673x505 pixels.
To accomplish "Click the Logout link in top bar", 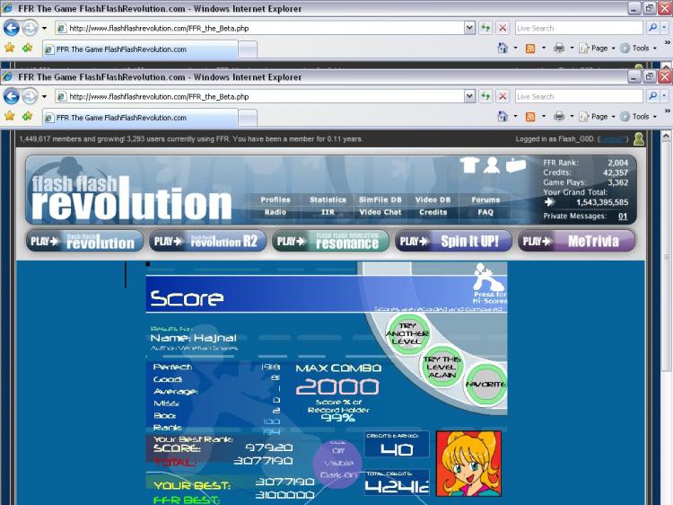I will pyautogui.click(x=613, y=139).
